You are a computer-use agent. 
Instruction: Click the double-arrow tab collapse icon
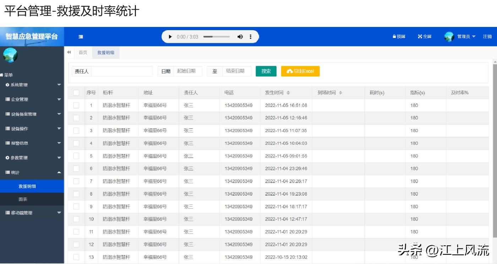(69, 52)
